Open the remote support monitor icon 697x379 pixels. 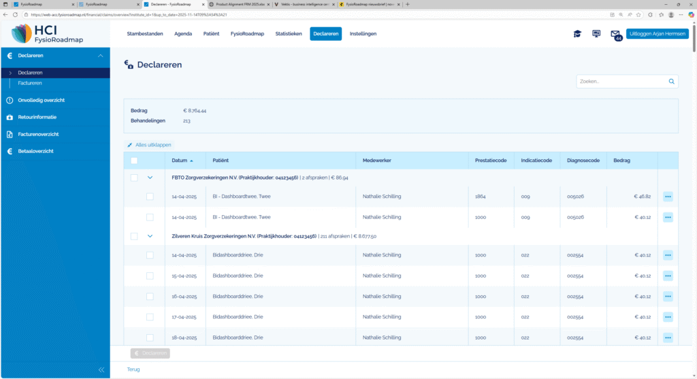(596, 33)
